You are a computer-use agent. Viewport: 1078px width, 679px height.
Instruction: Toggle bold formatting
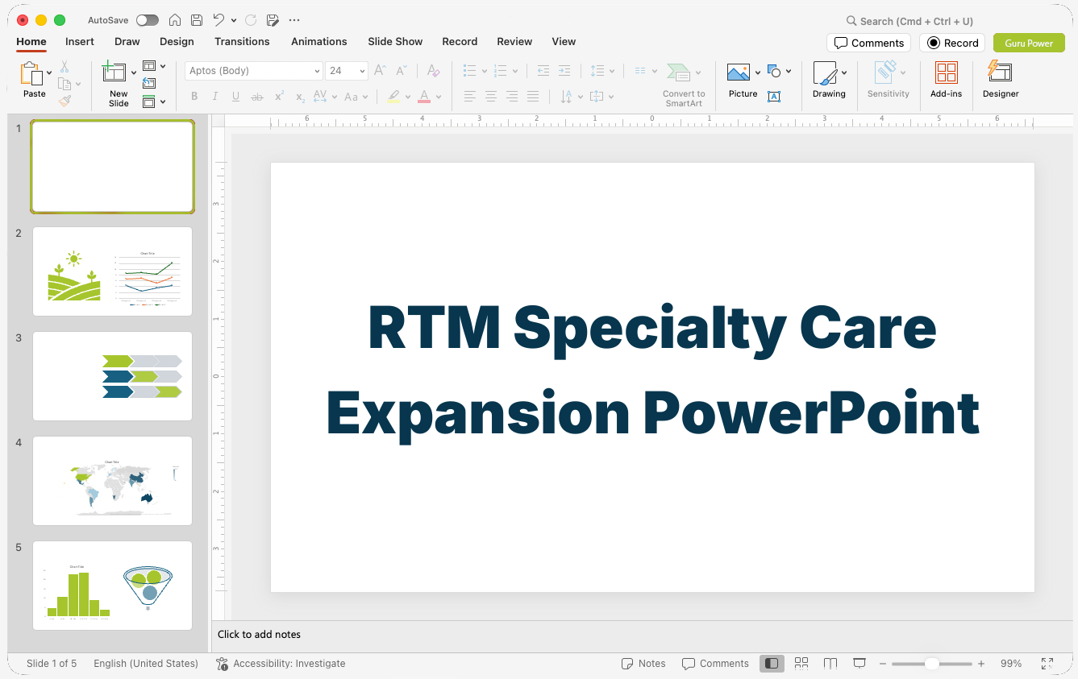pos(194,97)
